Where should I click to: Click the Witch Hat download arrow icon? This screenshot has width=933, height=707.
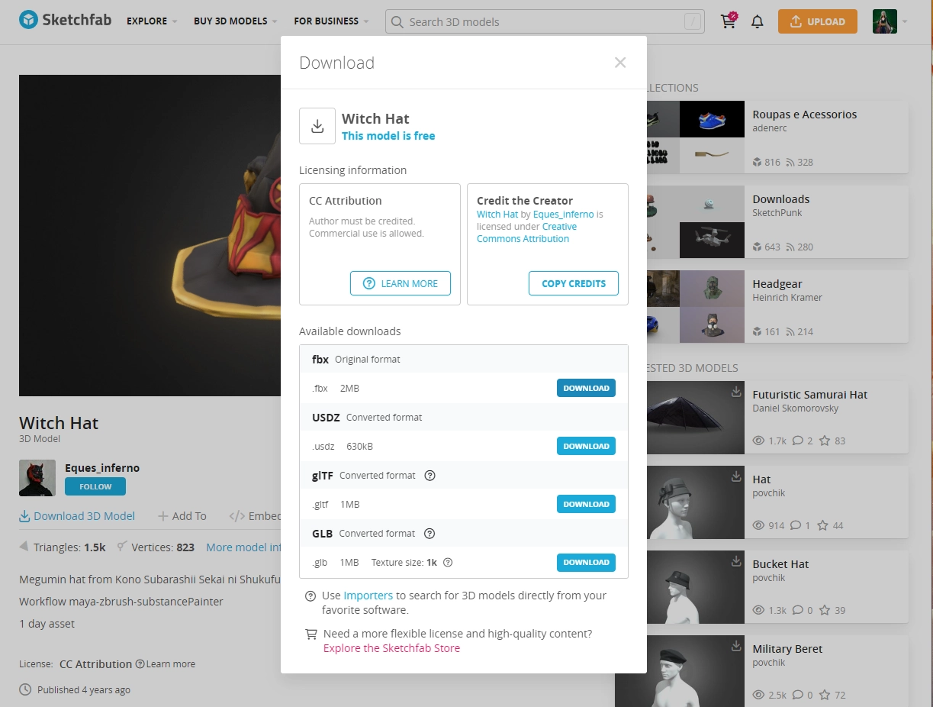click(317, 126)
